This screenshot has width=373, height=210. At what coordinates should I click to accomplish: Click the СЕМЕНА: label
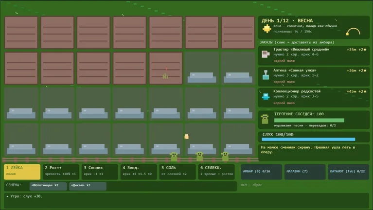pyautogui.click(x=14, y=185)
